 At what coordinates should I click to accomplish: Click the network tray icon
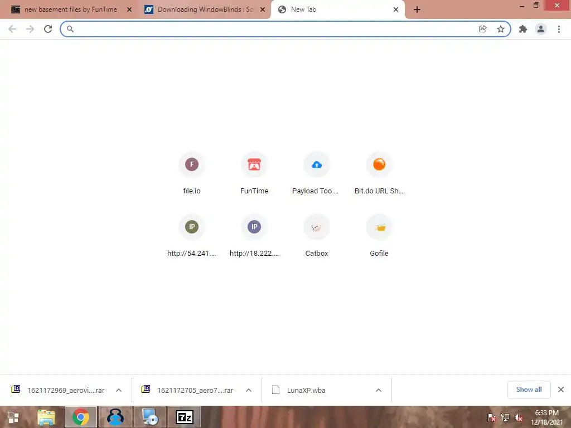point(505,417)
